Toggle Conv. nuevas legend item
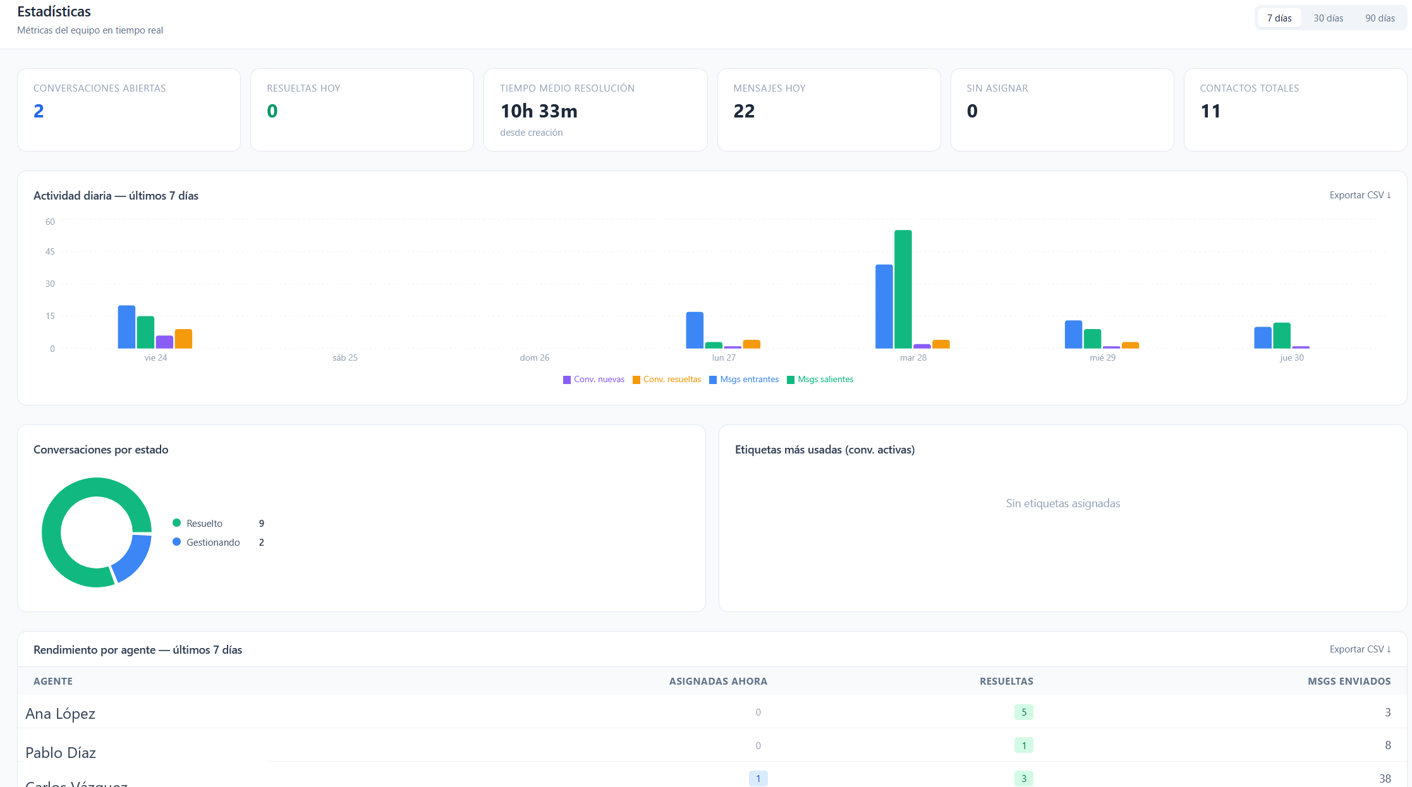 pos(593,380)
